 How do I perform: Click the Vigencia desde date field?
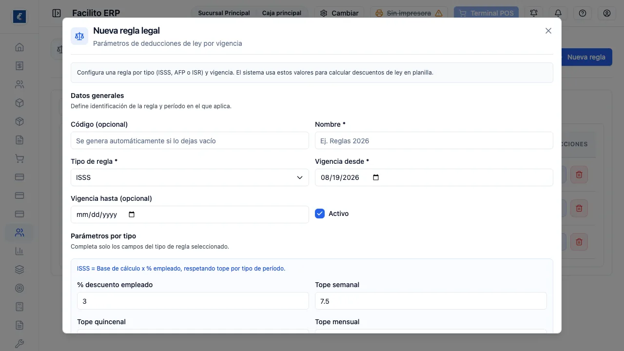[x=434, y=177]
